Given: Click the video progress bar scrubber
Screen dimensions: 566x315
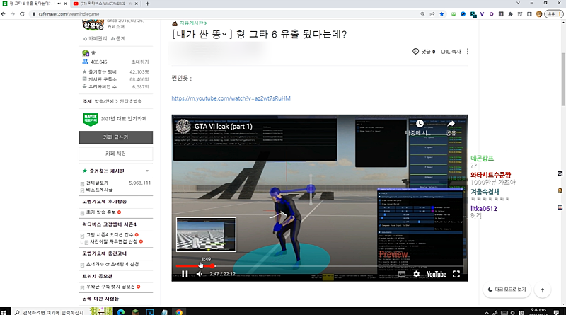Looking at the screenshot, I should tap(212, 266).
